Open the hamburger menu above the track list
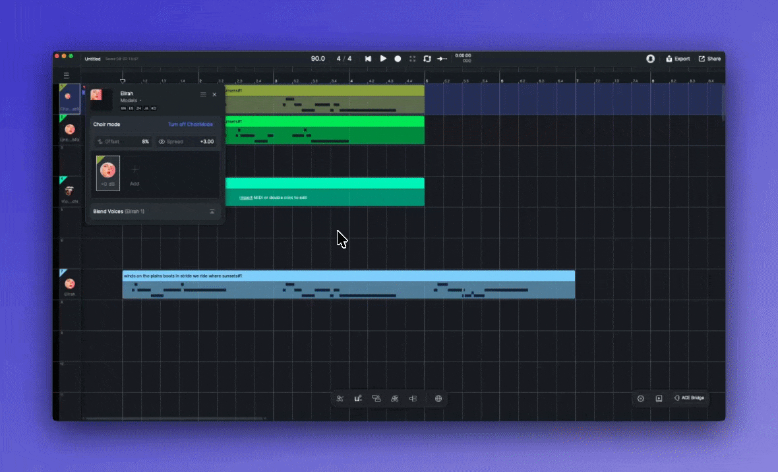778x472 pixels. [x=67, y=76]
